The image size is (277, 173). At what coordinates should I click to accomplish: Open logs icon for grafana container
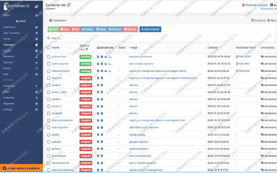point(98,149)
